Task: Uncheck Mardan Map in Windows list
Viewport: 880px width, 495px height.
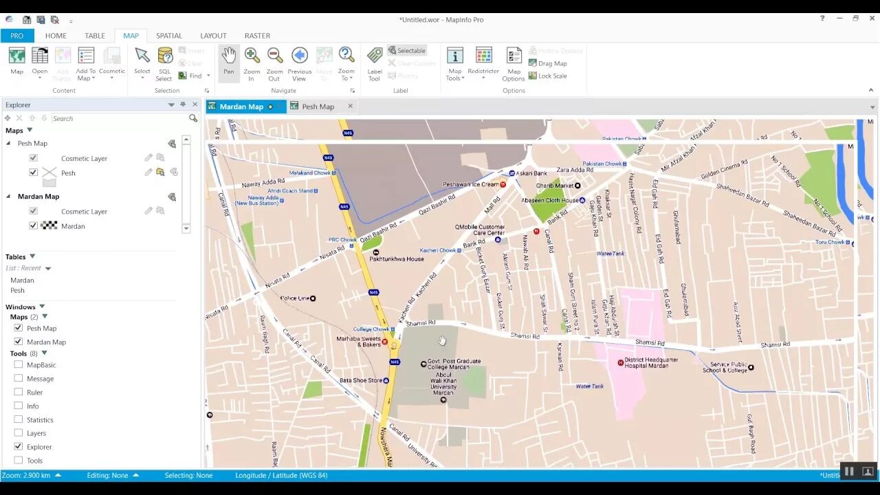Action: click(x=19, y=342)
